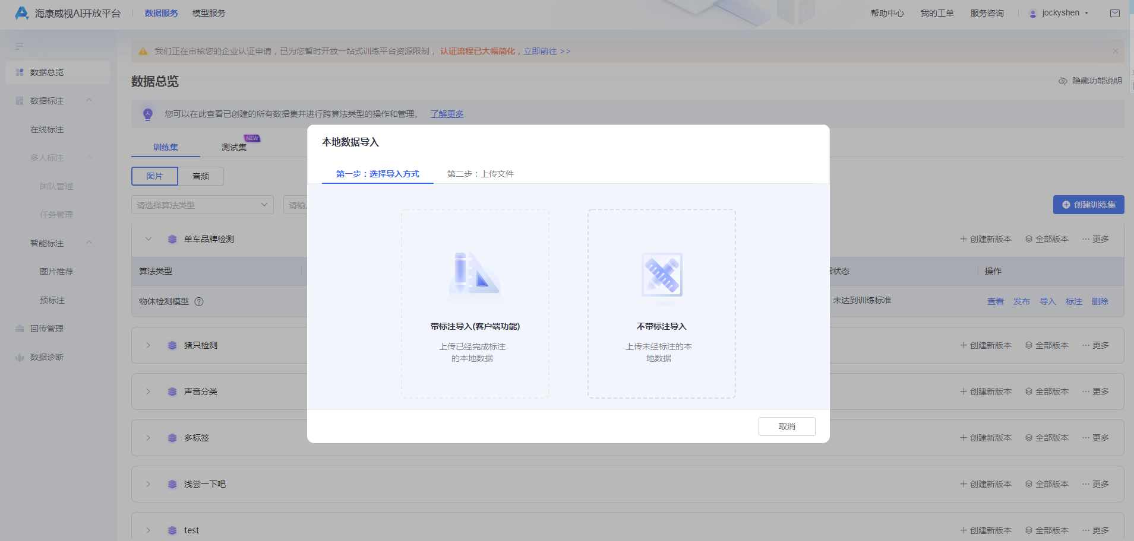Switch data type to 音频
The height and width of the screenshot is (541, 1134).
pos(201,176)
